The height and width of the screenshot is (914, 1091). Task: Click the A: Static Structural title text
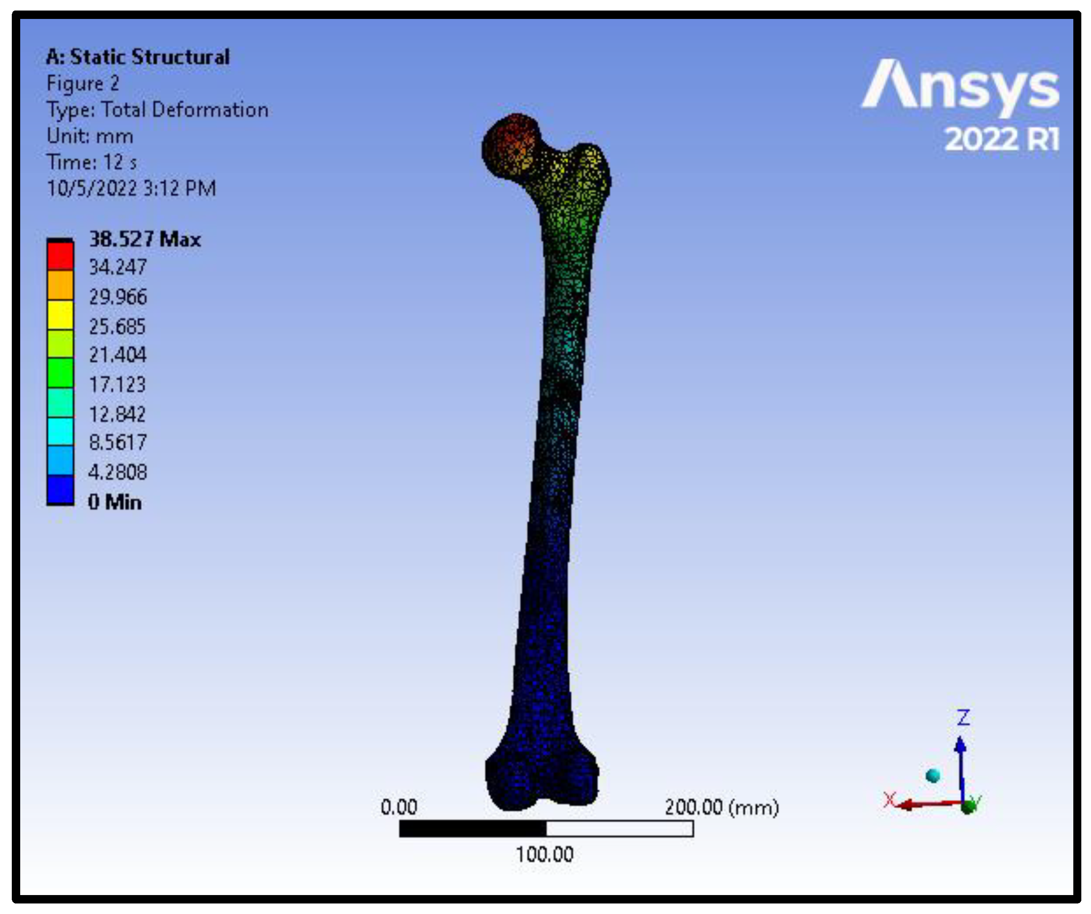tap(138, 56)
